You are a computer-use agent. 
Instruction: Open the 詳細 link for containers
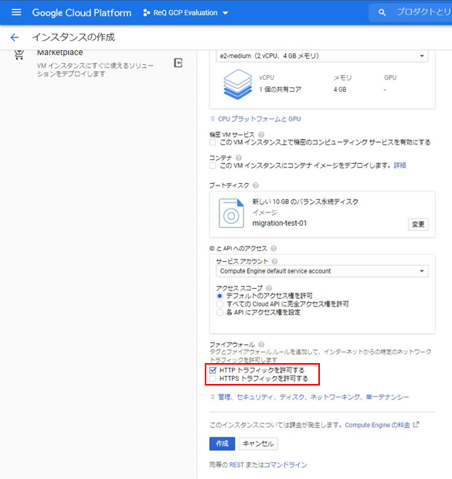[399, 165]
